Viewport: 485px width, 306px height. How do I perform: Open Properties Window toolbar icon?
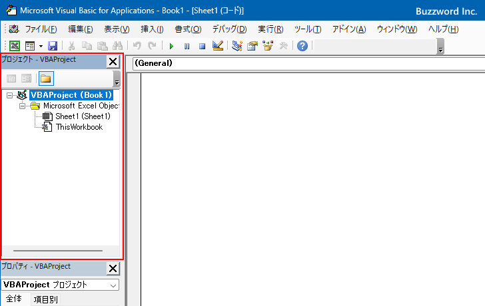pyautogui.click(x=252, y=46)
